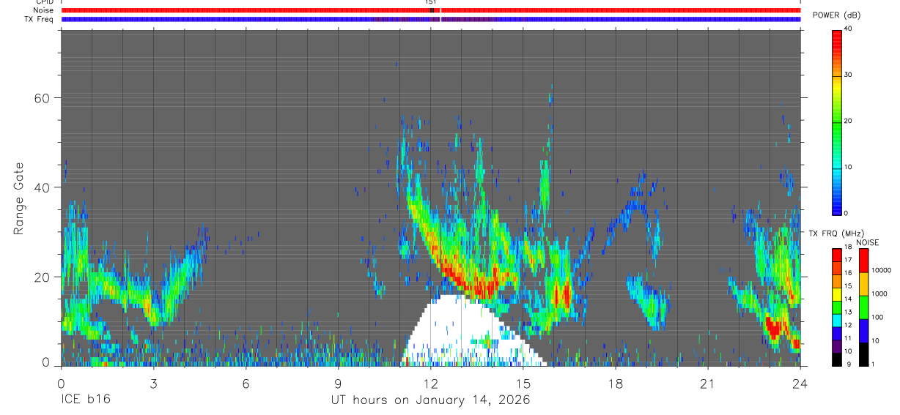Click the 20 tick on the power scale
Viewport: 900px width, 415px height.
pos(848,121)
